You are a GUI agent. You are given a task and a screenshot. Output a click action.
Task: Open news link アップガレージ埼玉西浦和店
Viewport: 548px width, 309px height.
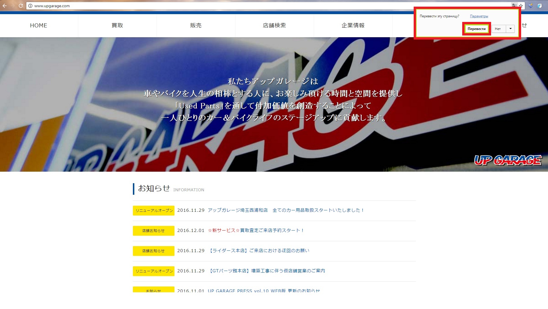click(x=286, y=210)
